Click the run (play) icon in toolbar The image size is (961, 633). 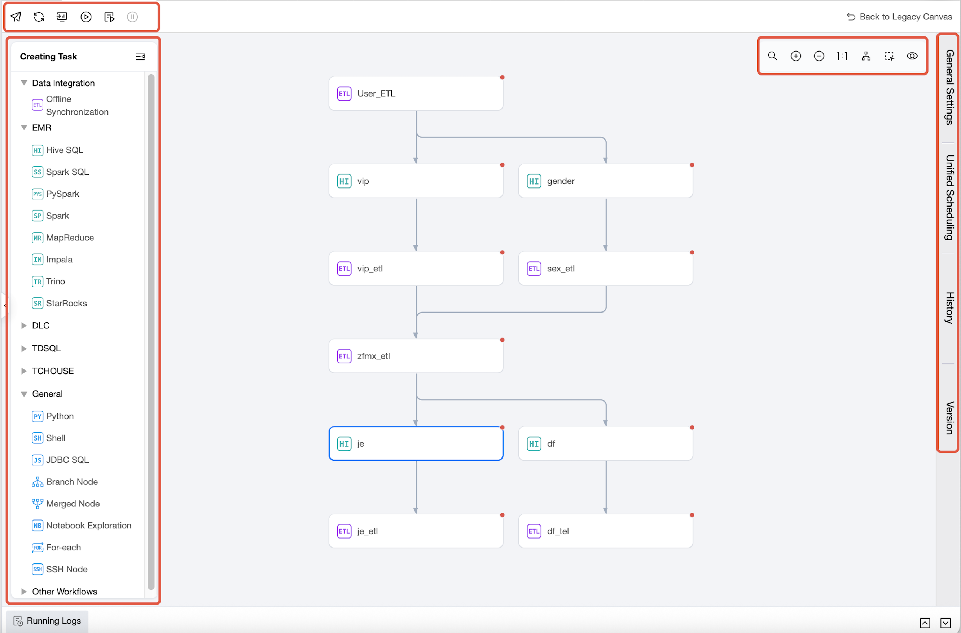[85, 17]
